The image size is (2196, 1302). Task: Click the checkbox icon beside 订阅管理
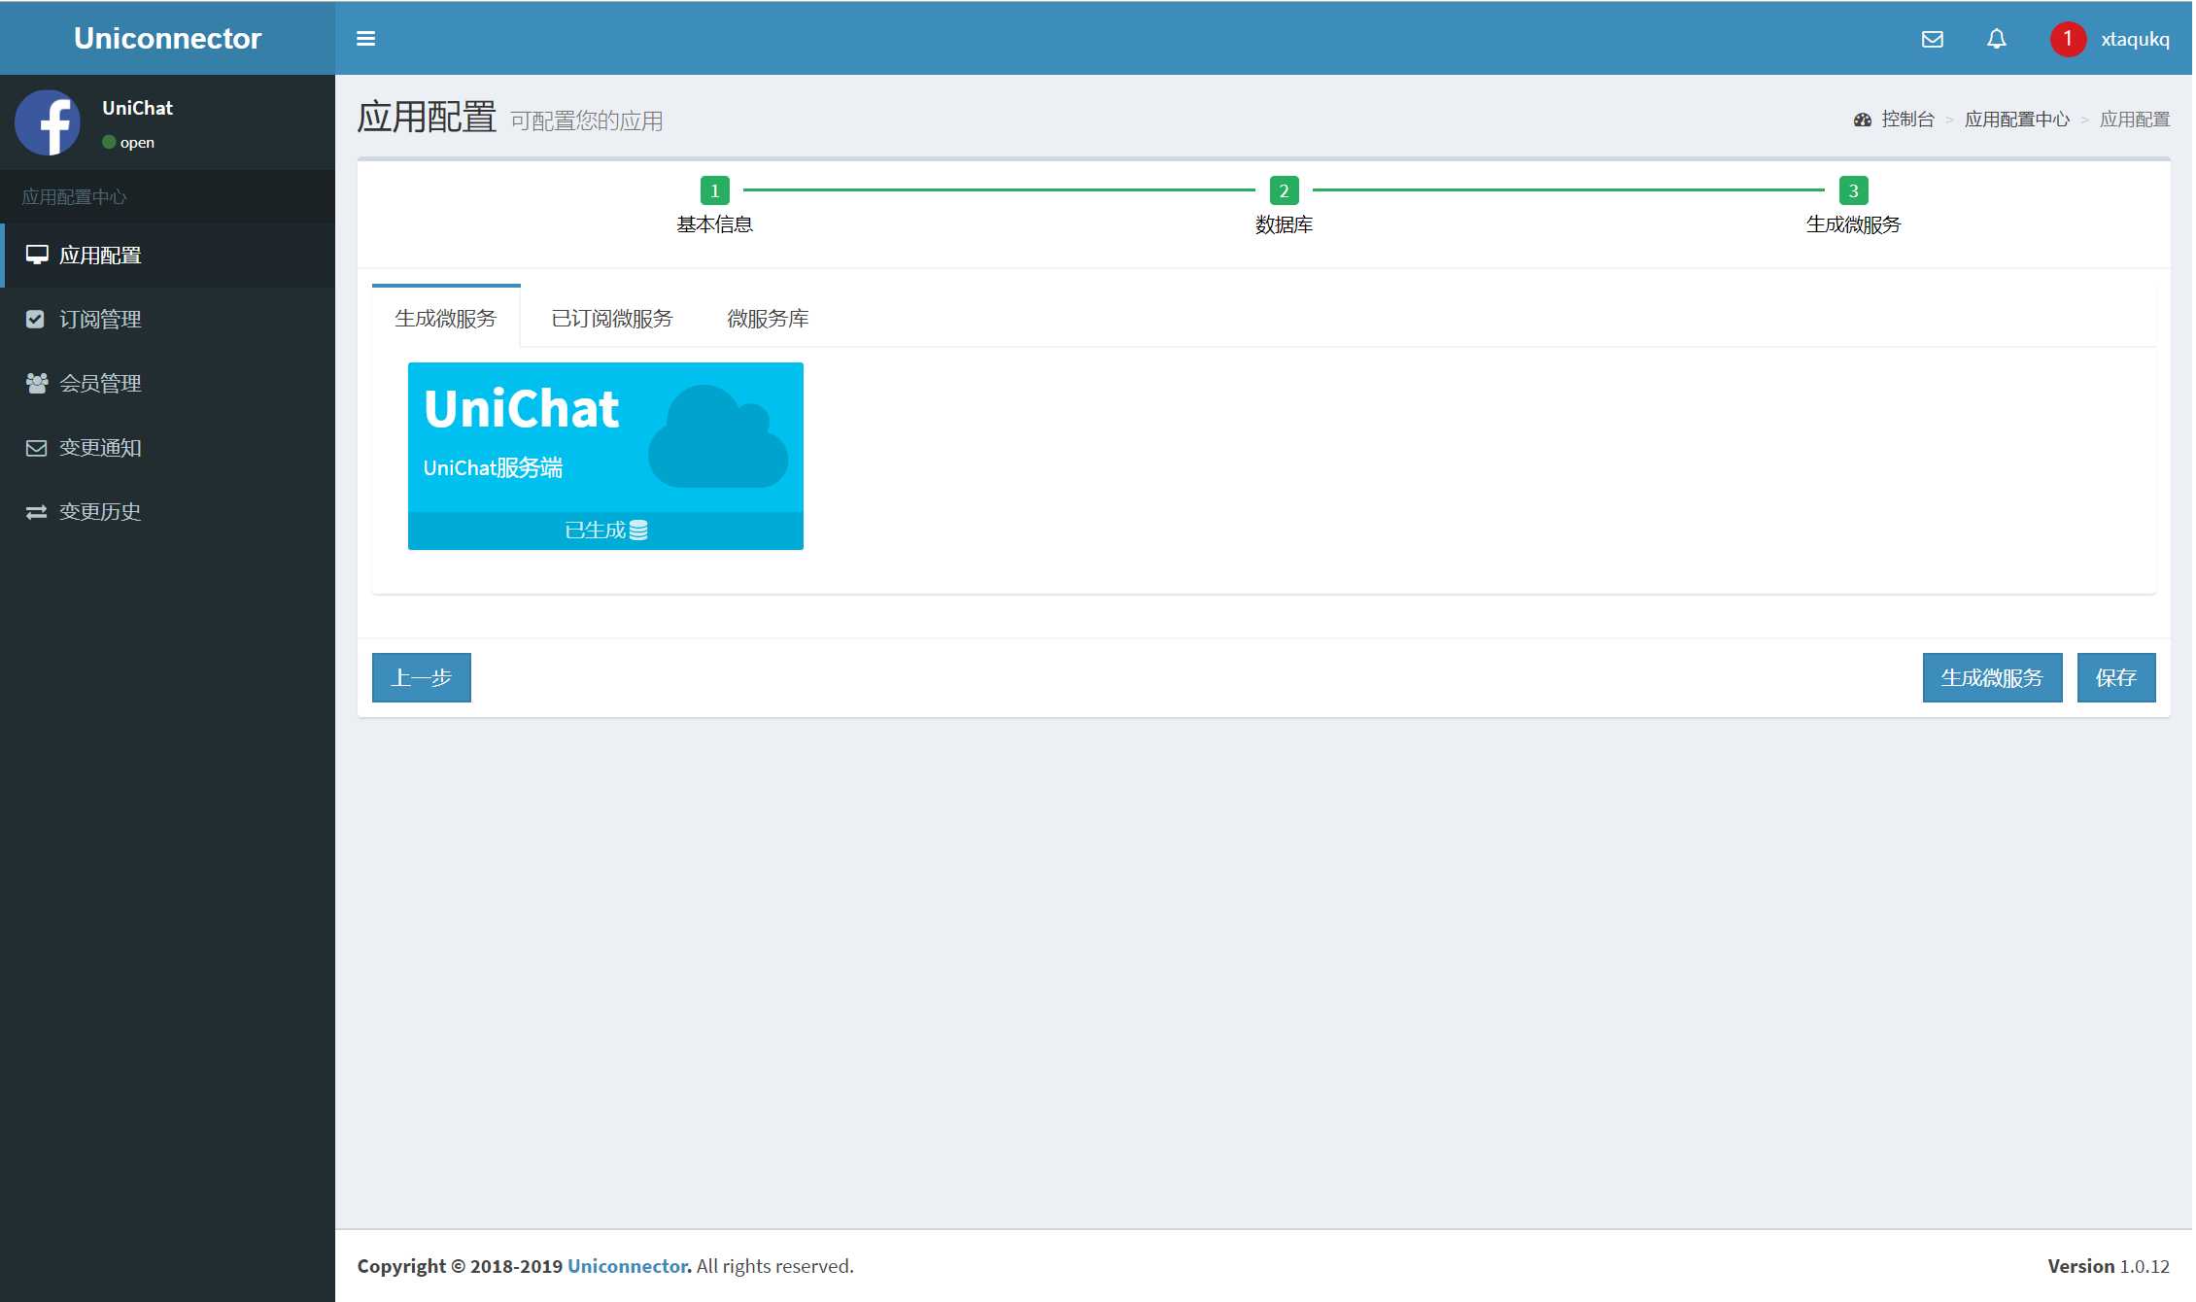pos(35,320)
